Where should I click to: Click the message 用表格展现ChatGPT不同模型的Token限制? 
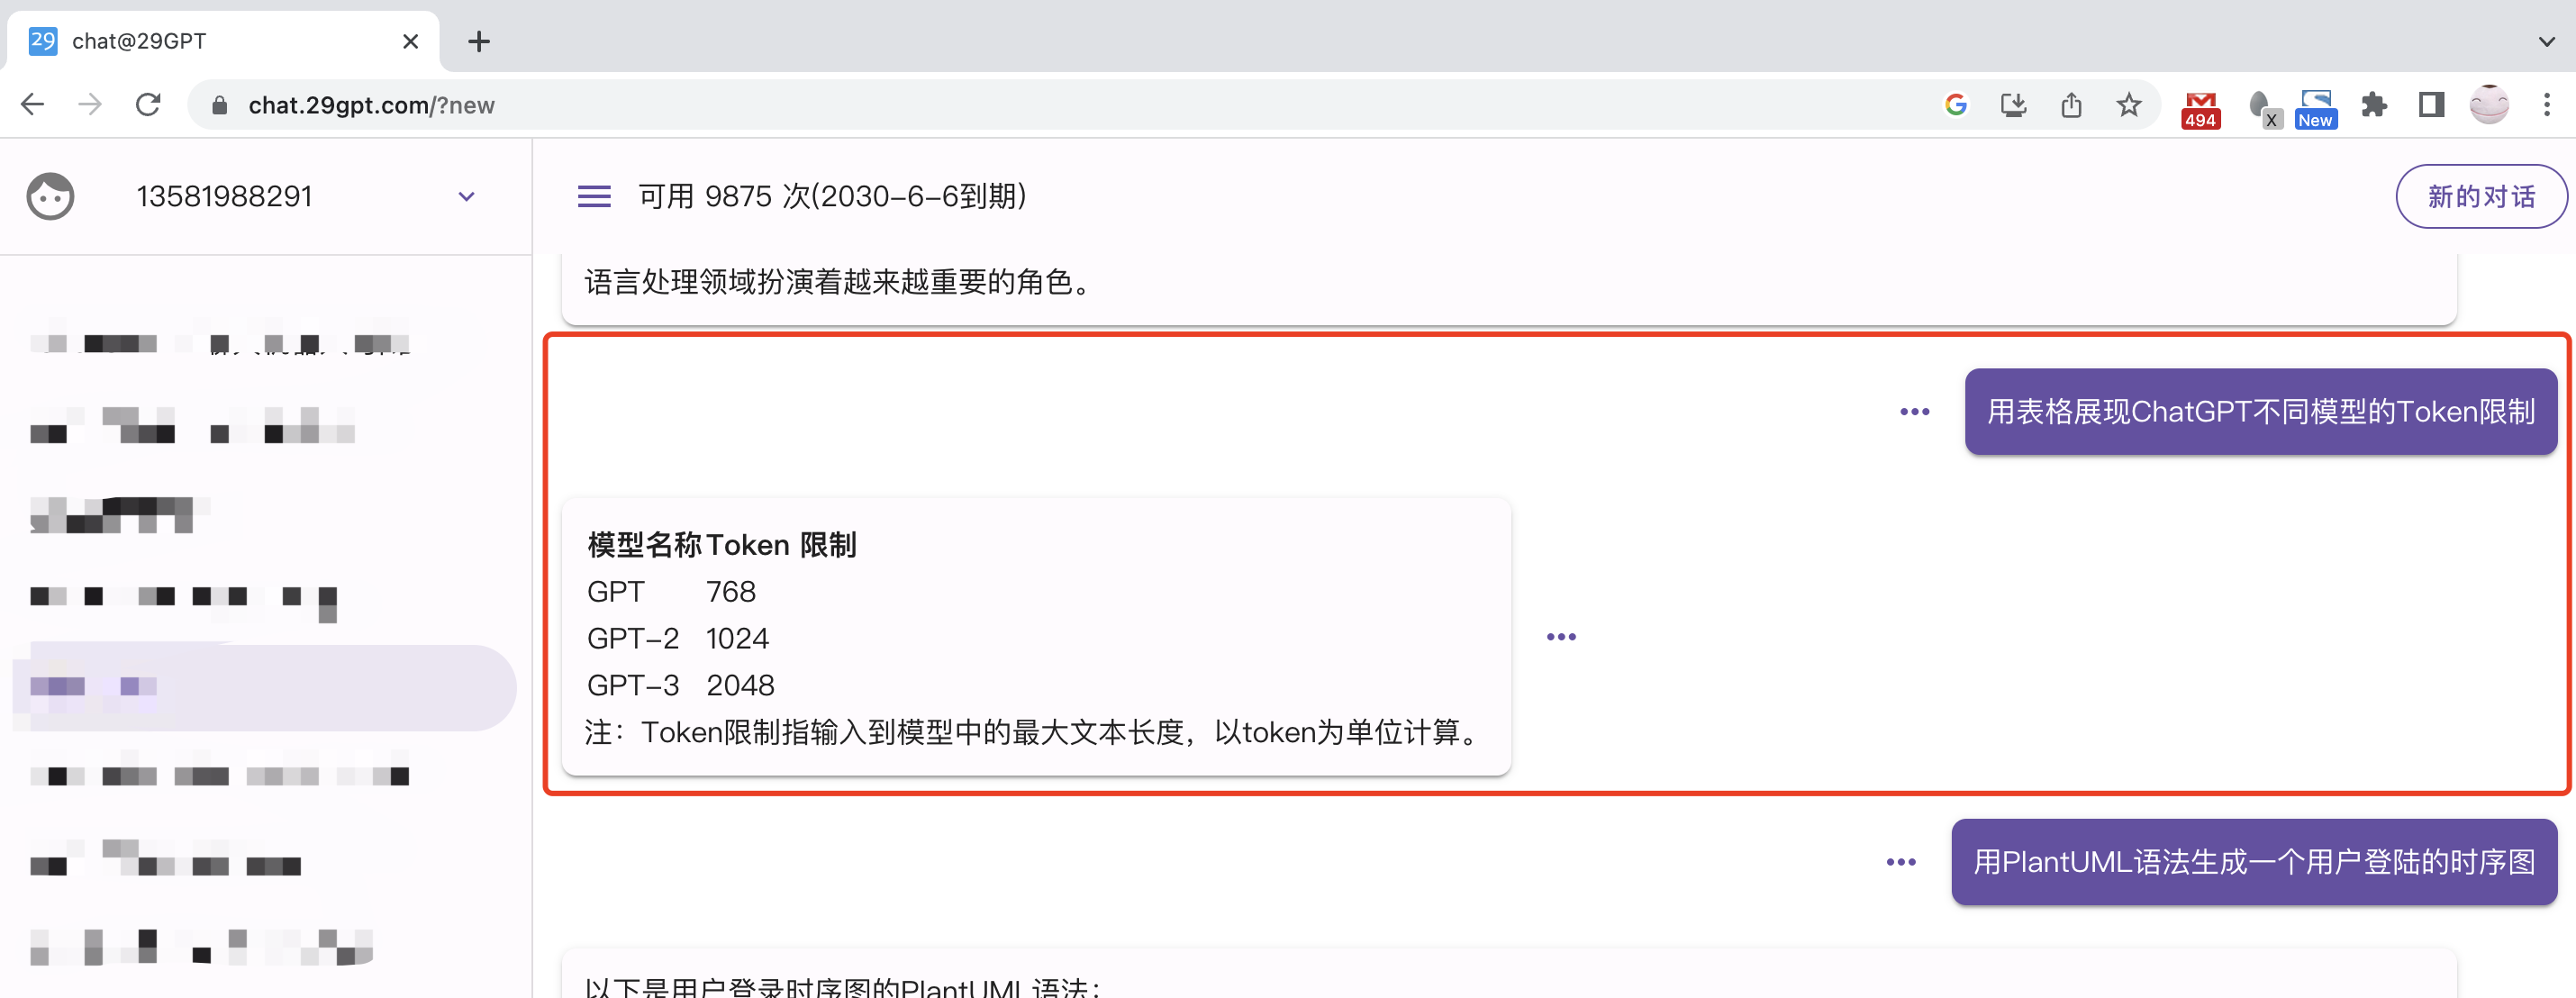pyautogui.click(x=2260, y=411)
